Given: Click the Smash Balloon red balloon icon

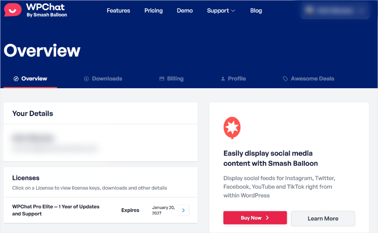Looking at the screenshot, I should click(232, 128).
